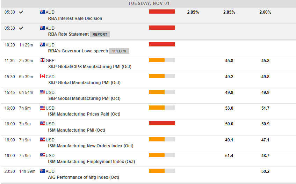296x184 pixels.
Task: Click the red volatility bar for Governor Lowe speech
Action: point(162,44)
